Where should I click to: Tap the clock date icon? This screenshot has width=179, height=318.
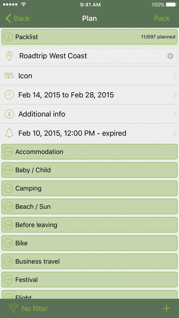(9, 95)
